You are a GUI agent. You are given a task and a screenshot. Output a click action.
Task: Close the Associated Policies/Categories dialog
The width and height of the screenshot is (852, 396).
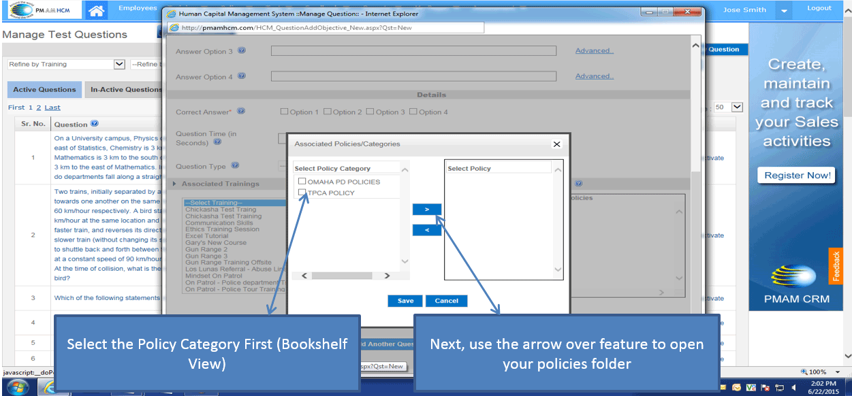pos(556,144)
